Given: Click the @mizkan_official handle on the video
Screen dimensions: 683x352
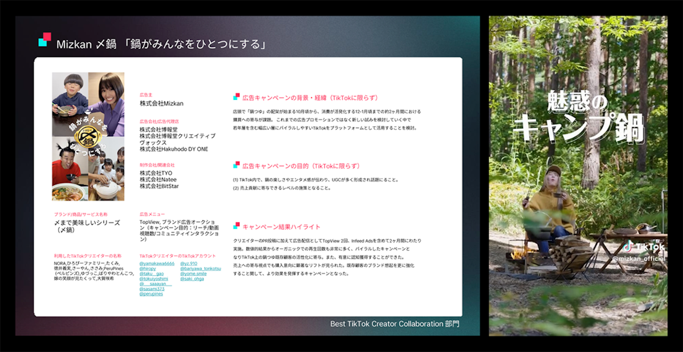Looking at the screenshot, I should tap(638, 259).
